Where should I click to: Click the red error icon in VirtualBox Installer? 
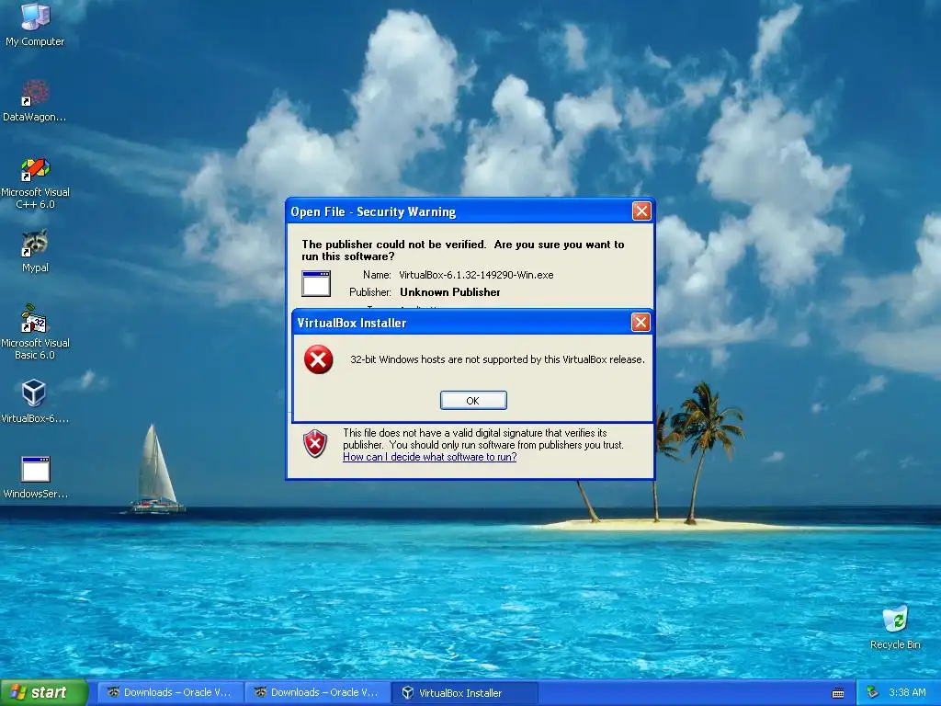(318, 359)
